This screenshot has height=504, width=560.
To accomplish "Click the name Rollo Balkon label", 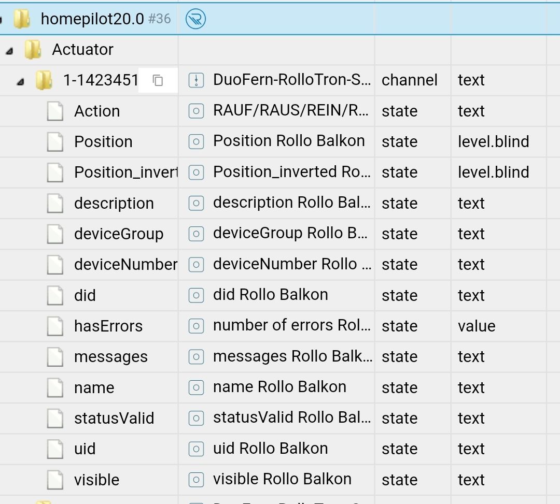I will (279, 387).
